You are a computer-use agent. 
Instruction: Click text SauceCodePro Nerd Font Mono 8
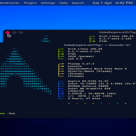pos(97,69)
